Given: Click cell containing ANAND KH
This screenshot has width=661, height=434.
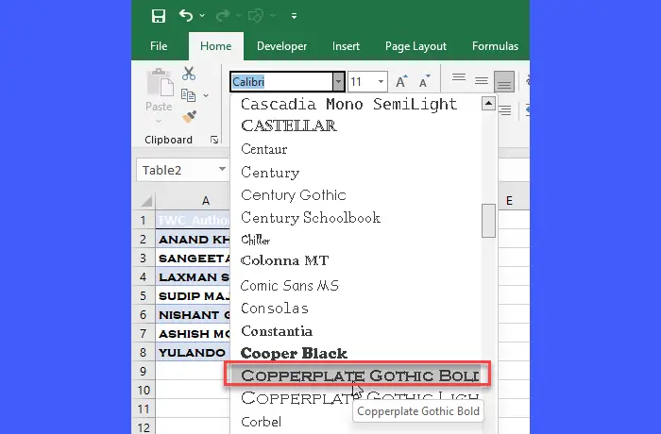Looking at the screenshot, I should (x=193, y=239).
